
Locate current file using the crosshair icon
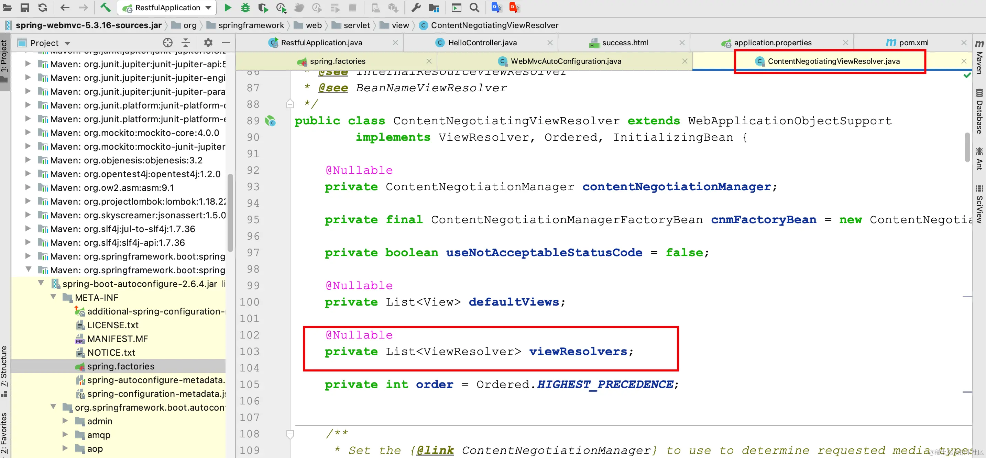click(x=168, y=43)
